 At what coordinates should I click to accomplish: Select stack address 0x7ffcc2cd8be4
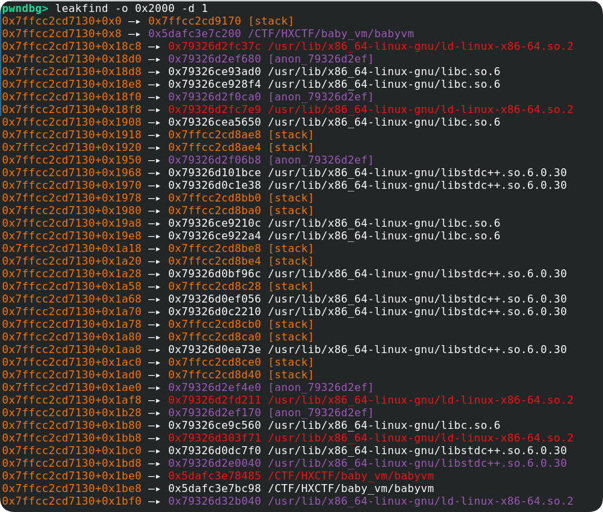tap(215, 261)
